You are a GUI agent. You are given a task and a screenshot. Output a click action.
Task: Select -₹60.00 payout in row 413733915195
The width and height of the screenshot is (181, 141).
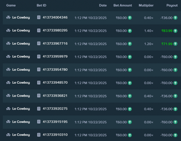pyautogui.click(x=167, y=122)
